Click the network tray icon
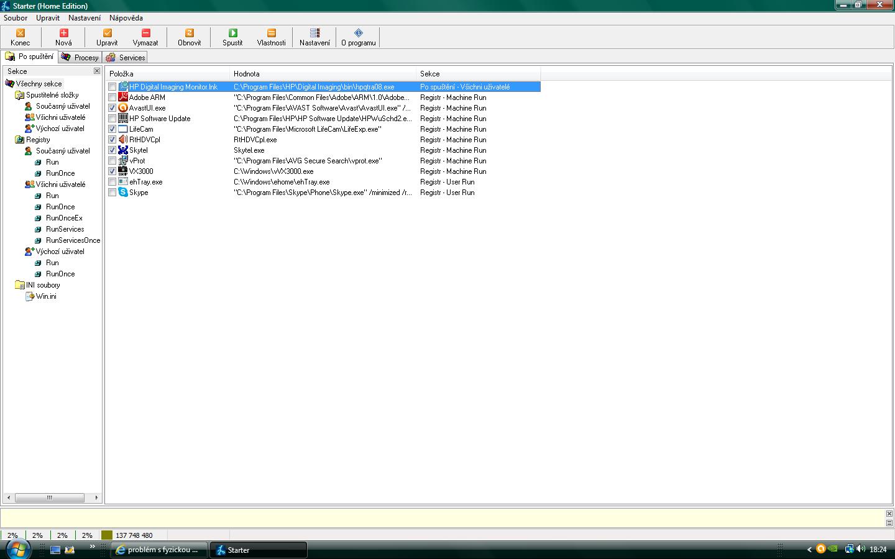The image size is (895, 559). (x=848, y=549)
